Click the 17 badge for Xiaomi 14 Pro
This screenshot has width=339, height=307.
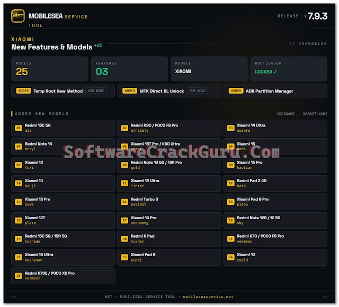pos(124,220)
